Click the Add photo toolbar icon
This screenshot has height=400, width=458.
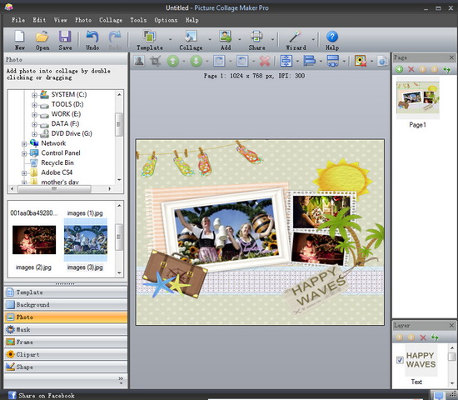(x=225, y=37)
